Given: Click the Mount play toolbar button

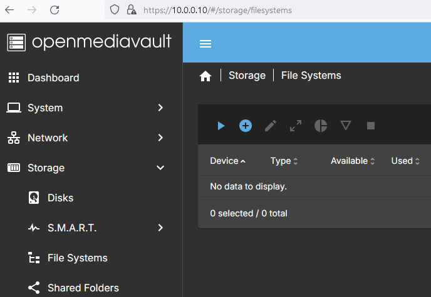Looking at the screenshot, I should click(221, 126).
